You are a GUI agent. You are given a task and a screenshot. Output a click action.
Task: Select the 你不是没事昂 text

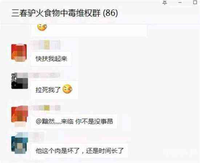(x=94, y=121)
